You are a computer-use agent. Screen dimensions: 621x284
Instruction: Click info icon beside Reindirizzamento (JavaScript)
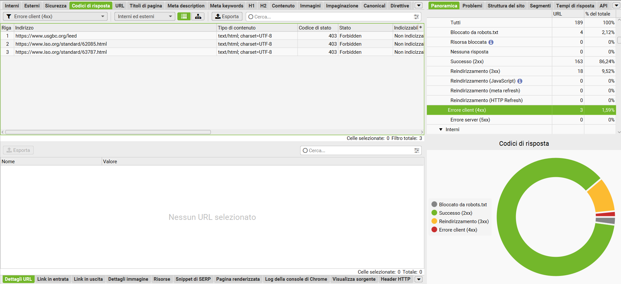520,81
